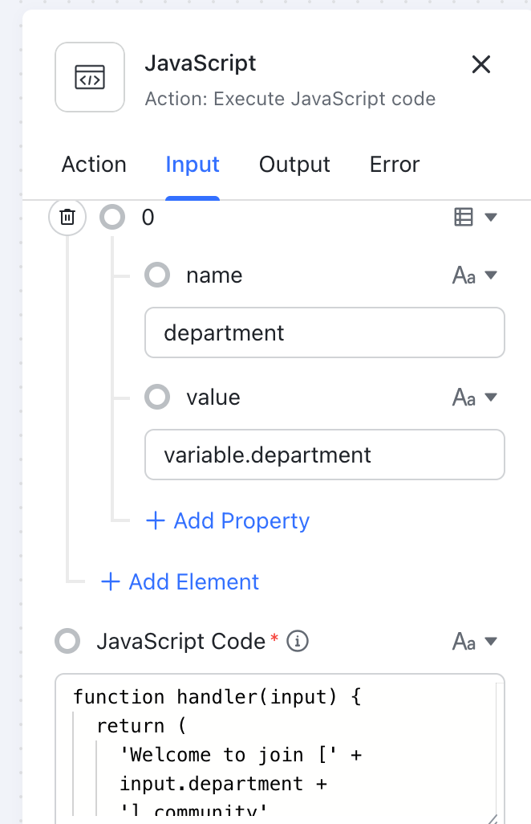Click the name field containing department
Screen dimensions: 531x824
tap(324, 332)
